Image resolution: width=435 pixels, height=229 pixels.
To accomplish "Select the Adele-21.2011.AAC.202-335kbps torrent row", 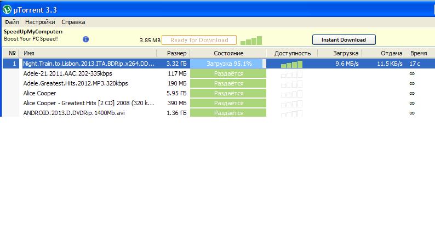I will [67, 74].
